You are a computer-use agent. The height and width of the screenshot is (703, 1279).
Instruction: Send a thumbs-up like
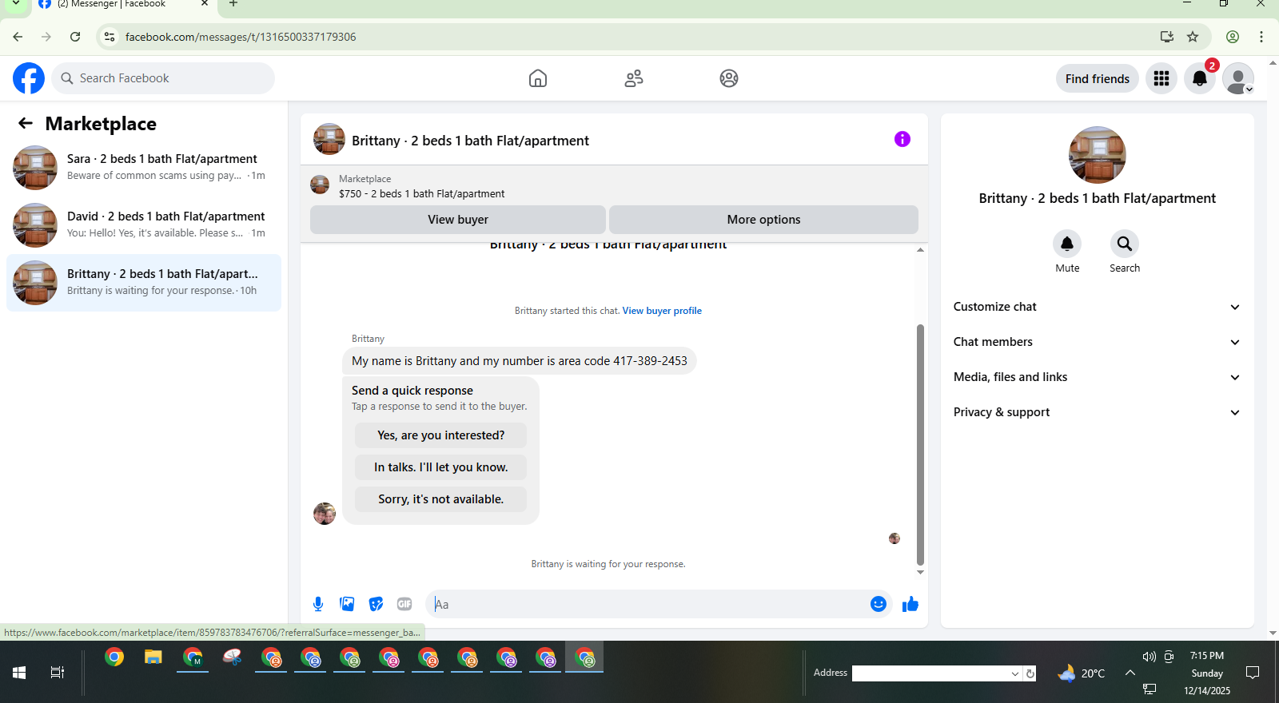pos(910,604)
